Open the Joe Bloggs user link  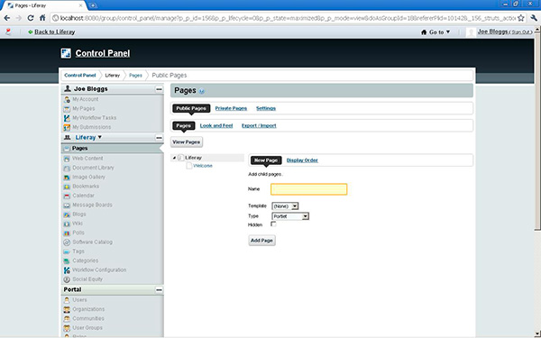coord(492,32)
